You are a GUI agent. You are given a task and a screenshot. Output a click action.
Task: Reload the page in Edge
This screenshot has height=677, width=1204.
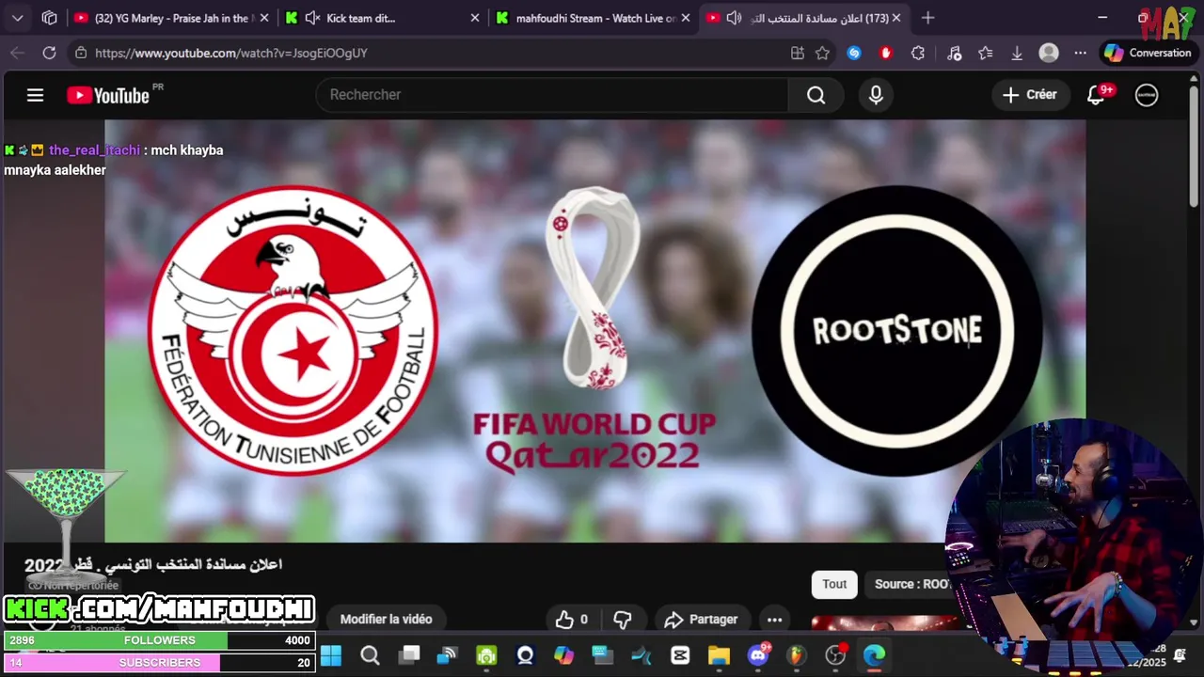pyautogui.click(x=49, y=54)
